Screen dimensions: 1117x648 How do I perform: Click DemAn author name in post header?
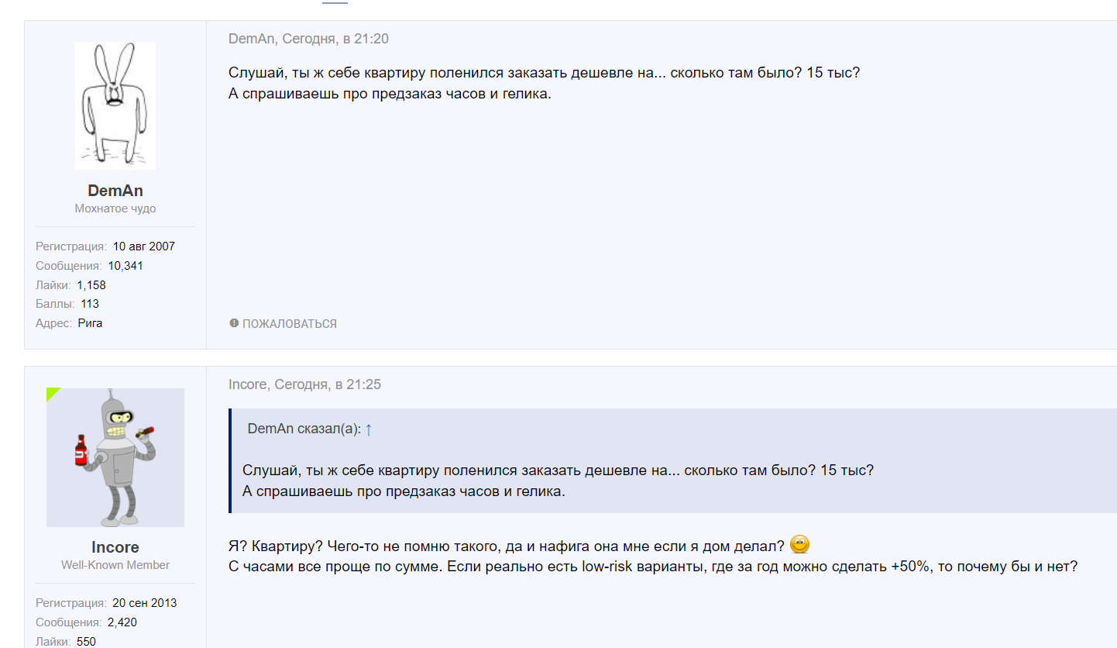coord(253,39)
